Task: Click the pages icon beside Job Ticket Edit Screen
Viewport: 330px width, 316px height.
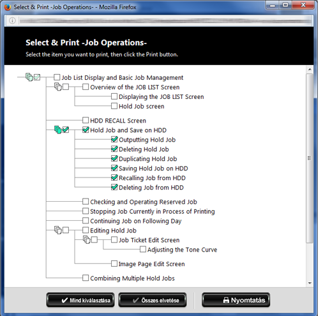Action: [x=87, y=239]
